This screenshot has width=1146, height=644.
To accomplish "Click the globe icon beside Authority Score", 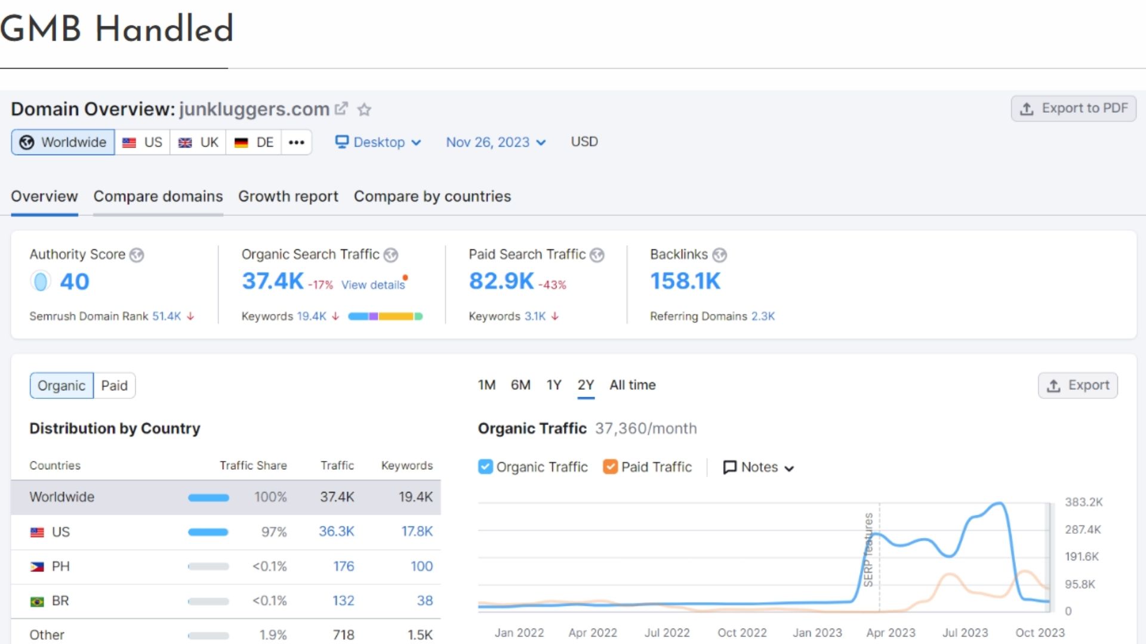I will 137,255.
